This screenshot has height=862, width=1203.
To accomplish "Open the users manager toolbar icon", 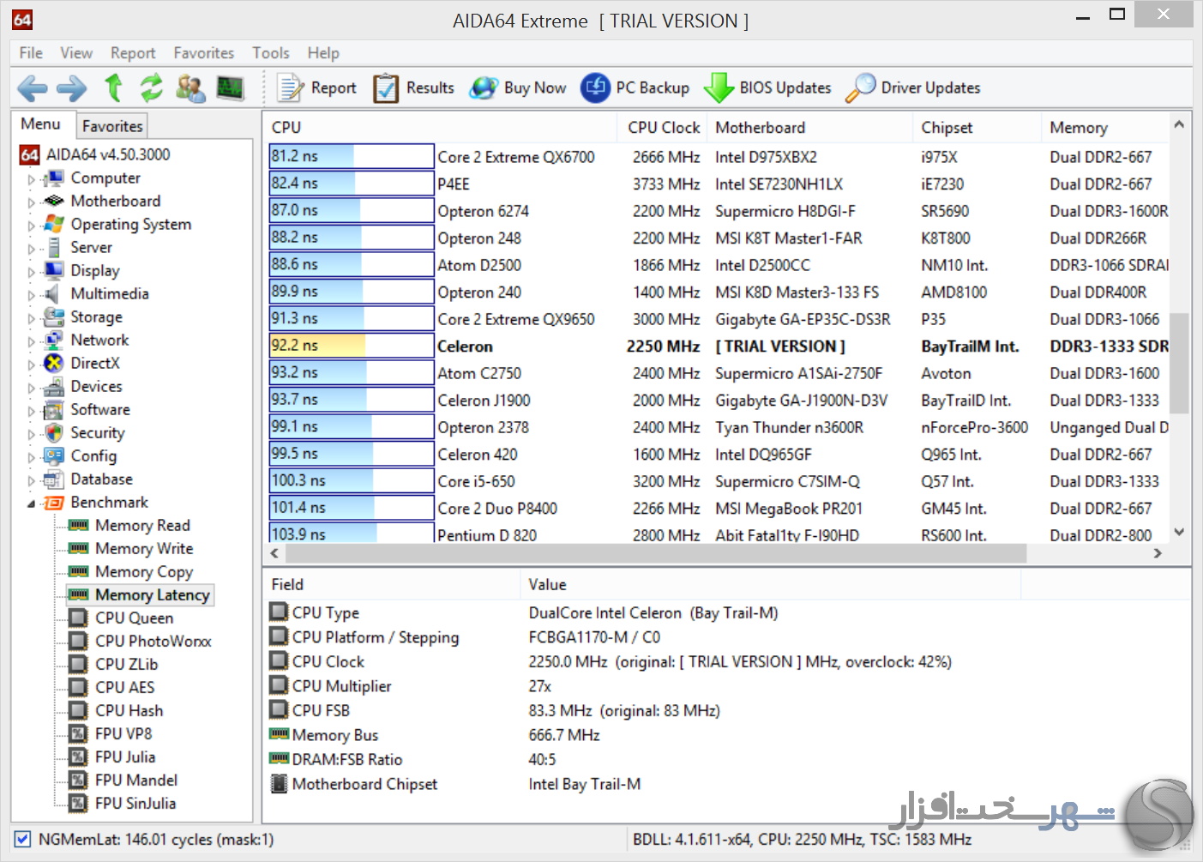I will (x=190, y=87).
